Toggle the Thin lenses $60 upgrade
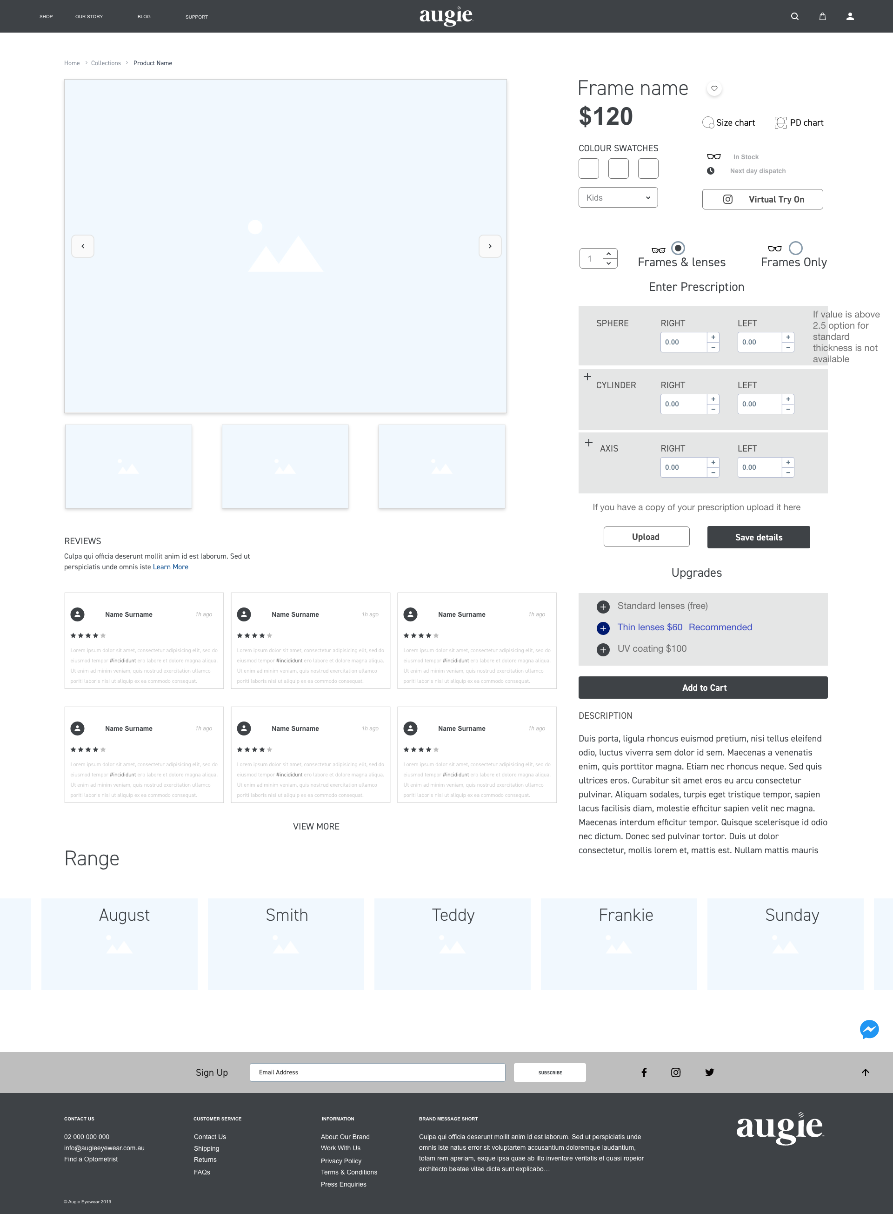 click(x=603, y=628)
